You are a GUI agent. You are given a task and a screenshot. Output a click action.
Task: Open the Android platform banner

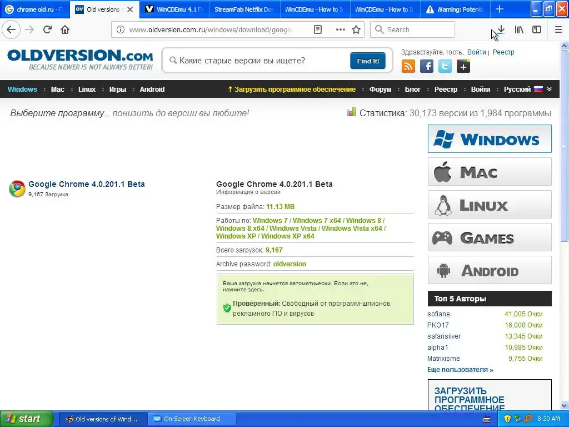[x=490, y=270]
